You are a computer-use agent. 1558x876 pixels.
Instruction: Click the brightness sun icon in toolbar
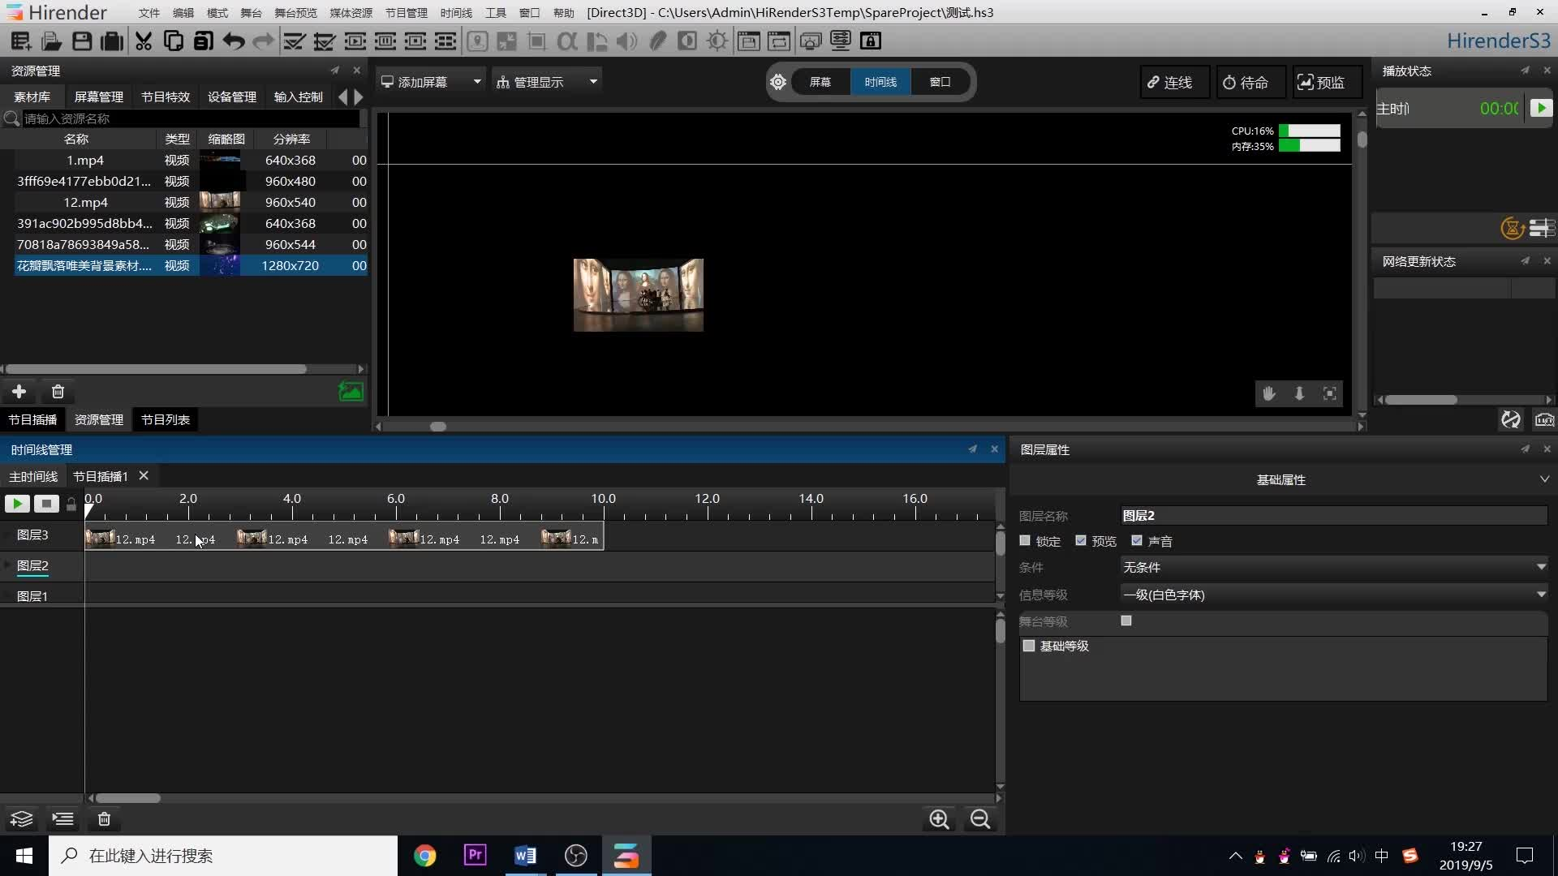717,41
